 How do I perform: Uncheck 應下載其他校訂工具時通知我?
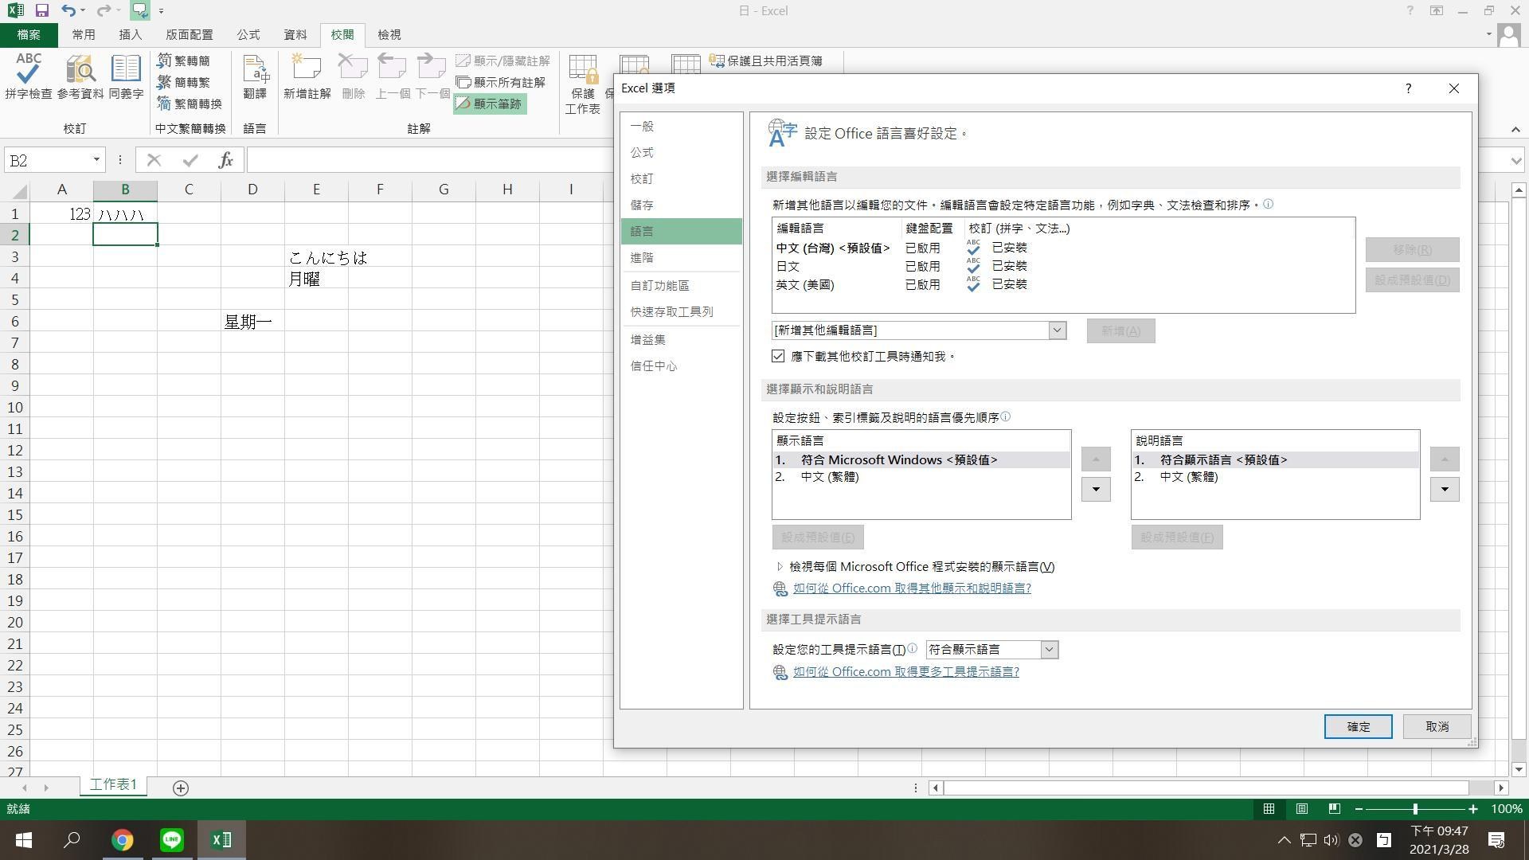coord(777,356)
